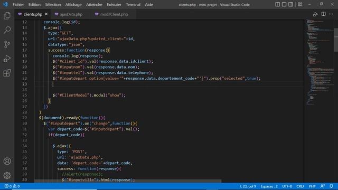
Task: Open editor More Actions ellipsis
Action: pos(331,14)
